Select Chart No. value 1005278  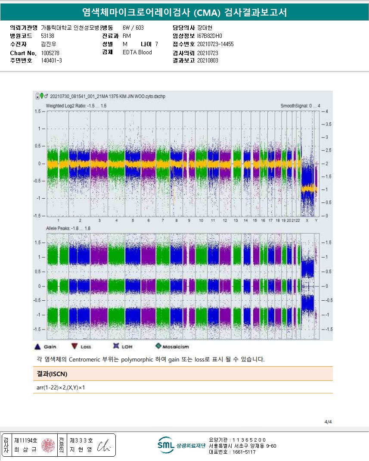50,53
